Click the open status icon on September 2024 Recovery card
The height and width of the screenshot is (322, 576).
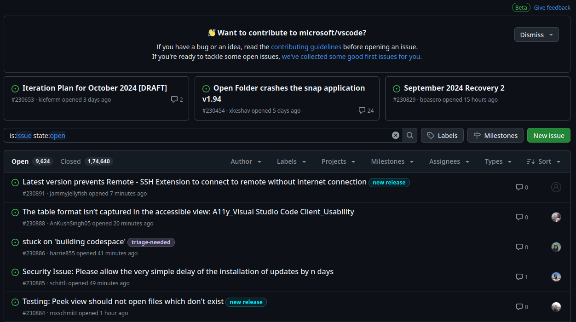(397, 88)
